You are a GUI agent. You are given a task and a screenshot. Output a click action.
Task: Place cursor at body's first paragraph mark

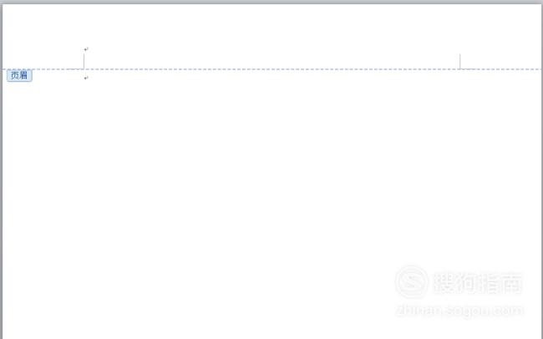[86, 78]
